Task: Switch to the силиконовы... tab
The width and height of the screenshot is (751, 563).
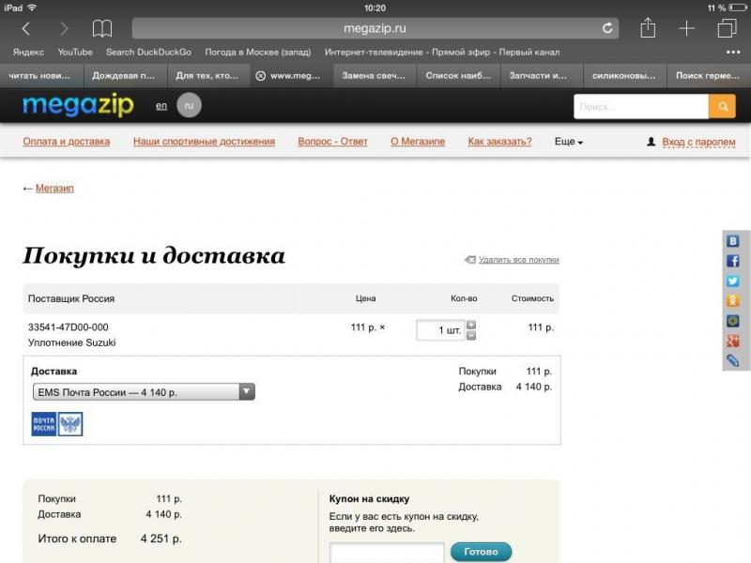Action: click(x=624, y=76)
